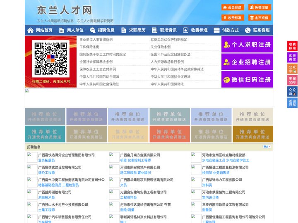Click the building icon beside 用人单位

coord(61,30)
